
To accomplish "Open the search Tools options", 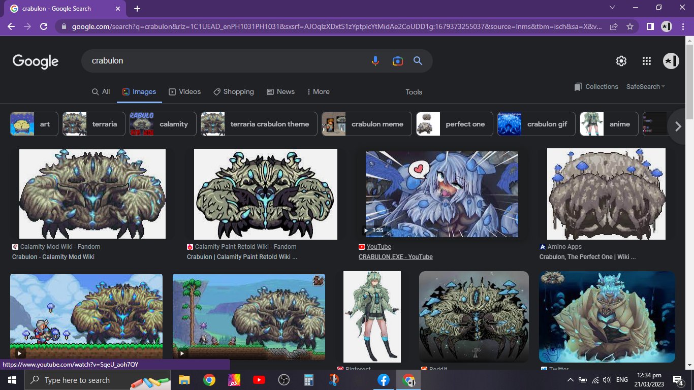I will [x=414, y=92].
